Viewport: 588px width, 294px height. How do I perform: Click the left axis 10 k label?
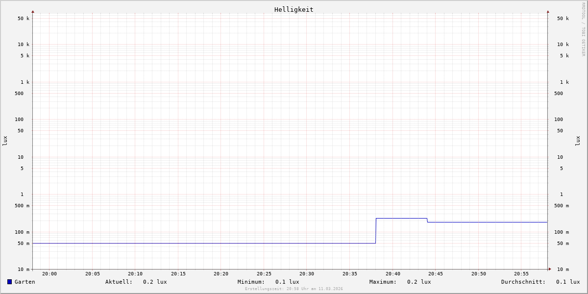[24, 45]
